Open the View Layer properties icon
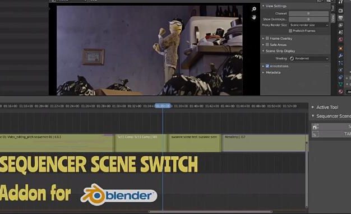The image size is (351, 214). pyautogui.click(x=341, y=25)
